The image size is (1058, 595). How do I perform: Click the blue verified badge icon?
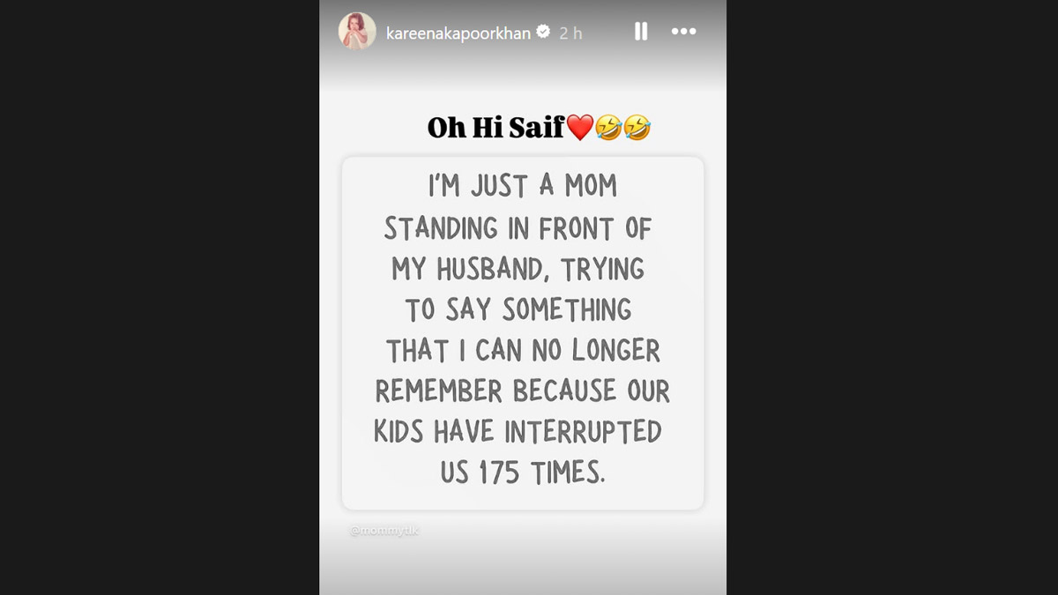[x=544, y=32]
